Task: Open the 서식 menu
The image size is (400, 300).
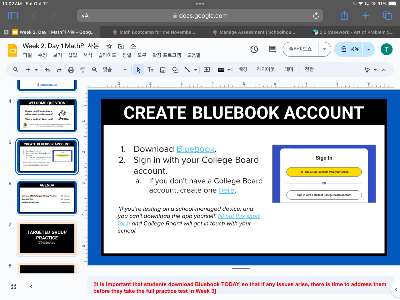Action: pyautogui.click(x=87, y=55)
